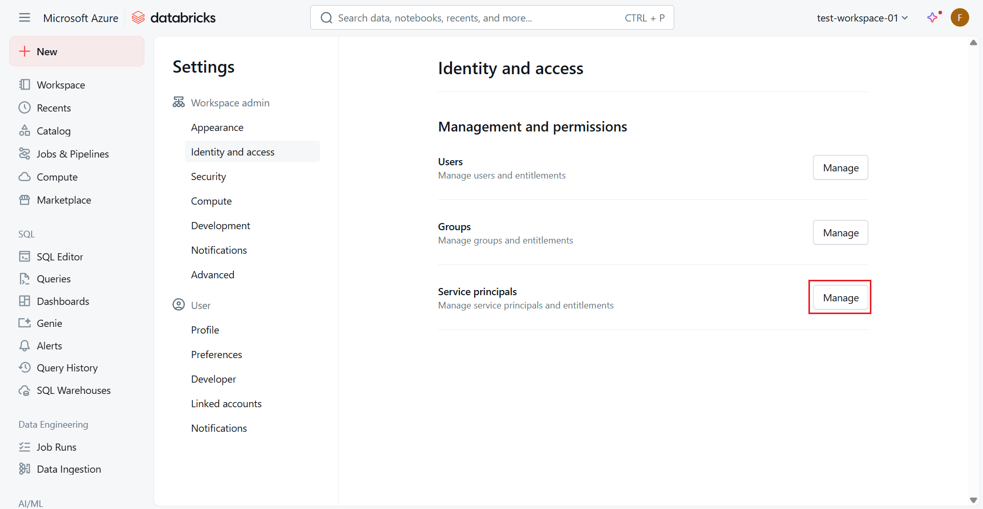Click the 'Service principals' label
Viewport: 983px width, 509px height.
477,292
